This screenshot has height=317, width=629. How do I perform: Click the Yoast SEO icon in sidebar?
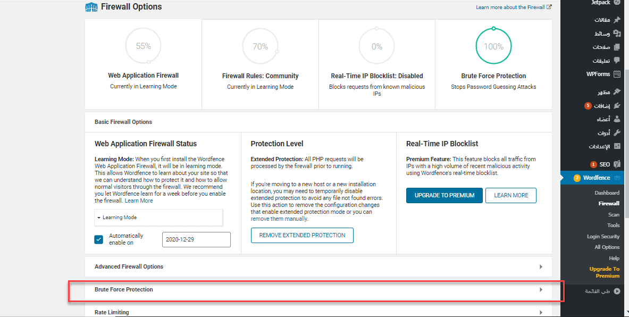tap(617, 164)
